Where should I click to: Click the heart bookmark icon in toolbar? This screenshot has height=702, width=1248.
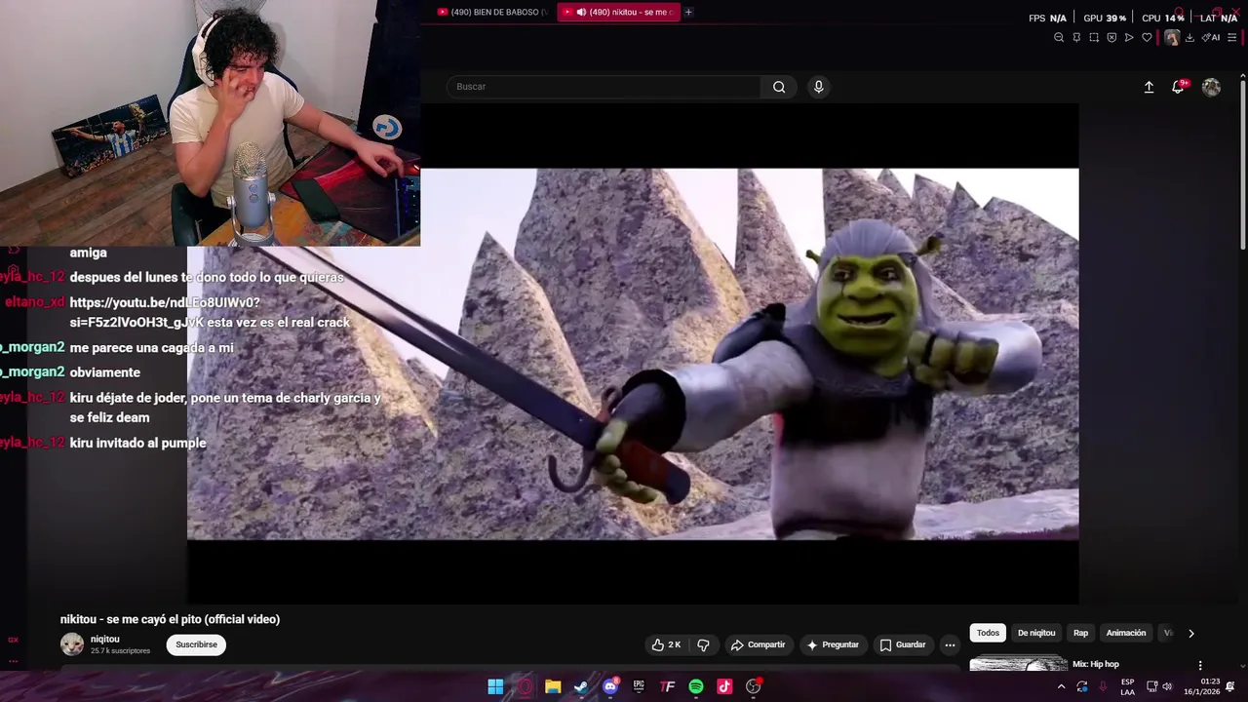tap(1147, 38)
